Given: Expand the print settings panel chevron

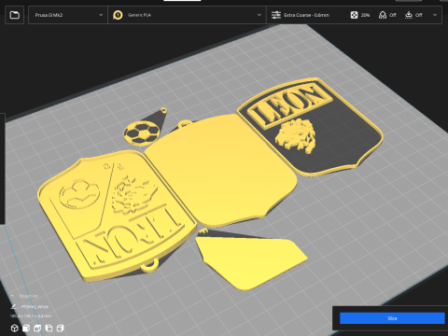Looking at the screenshot, I should (435, 15).
